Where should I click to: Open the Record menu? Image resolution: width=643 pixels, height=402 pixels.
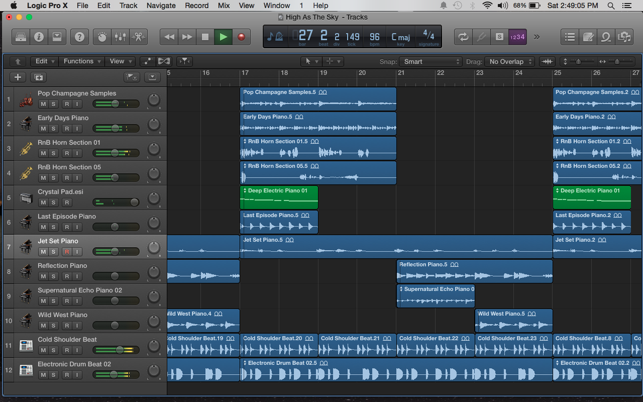click(197, 5)
